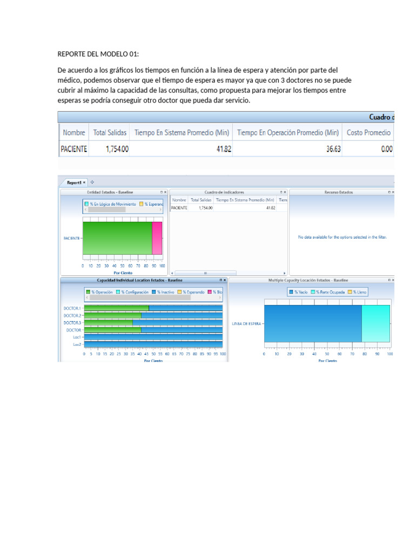Click the Multiple Capacity Locación Estados - Baseline title
This screenshot has height=553, width=415.
click(x=308, y=280)
